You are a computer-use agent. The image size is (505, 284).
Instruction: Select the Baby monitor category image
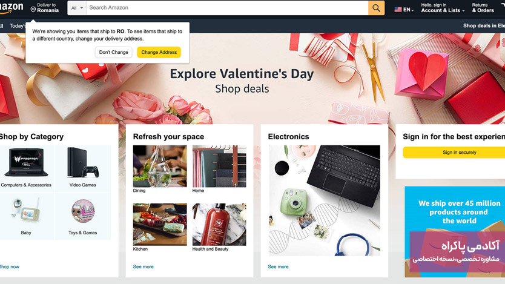coord(26,210)
